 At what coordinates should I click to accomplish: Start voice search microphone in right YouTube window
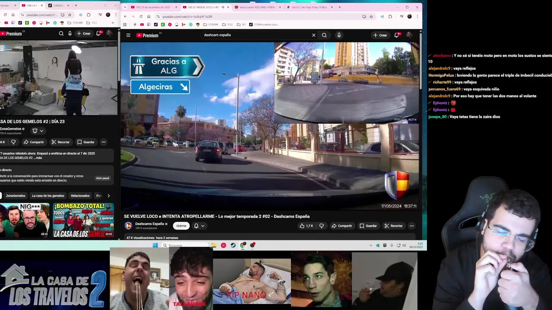[x=339, y=35]
